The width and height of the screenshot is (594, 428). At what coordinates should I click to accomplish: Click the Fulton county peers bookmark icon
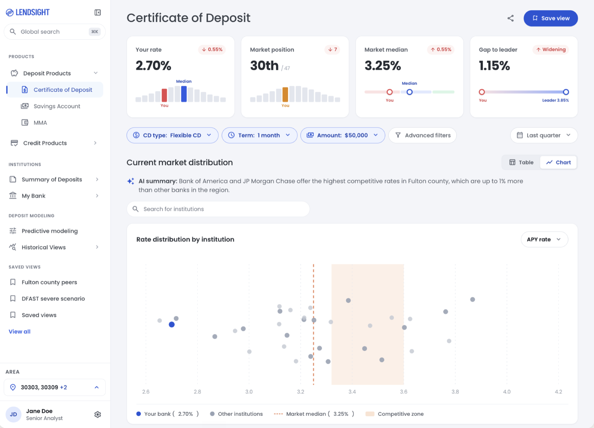tap(13, 282)
